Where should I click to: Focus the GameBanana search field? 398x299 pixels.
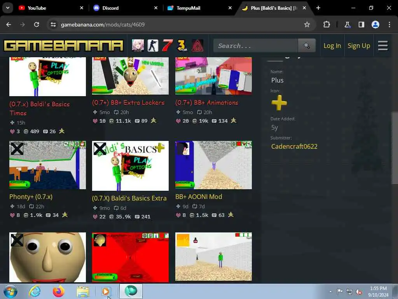coord(255,46)
